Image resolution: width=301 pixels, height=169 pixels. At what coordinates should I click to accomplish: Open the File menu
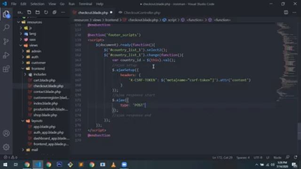[14, 4]
